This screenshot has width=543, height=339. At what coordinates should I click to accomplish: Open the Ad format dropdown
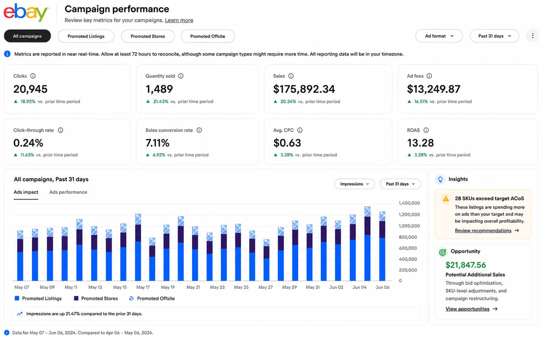pos(439,36)
